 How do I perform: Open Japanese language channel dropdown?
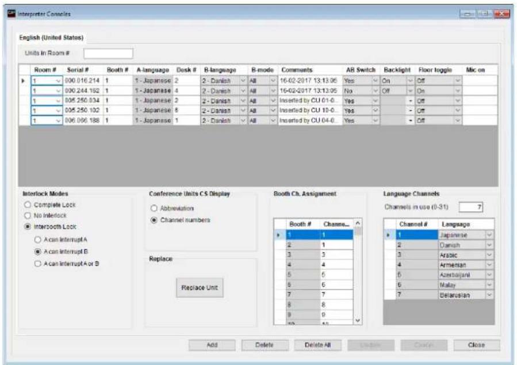tap(489, 235)
